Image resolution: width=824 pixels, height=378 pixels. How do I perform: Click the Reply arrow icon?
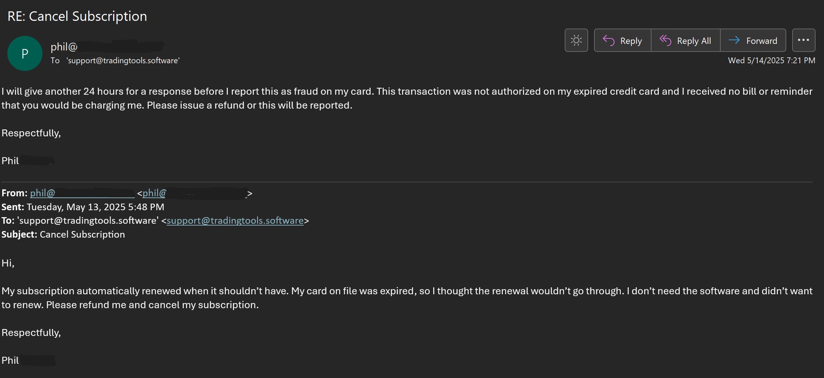tap(609, 40)
